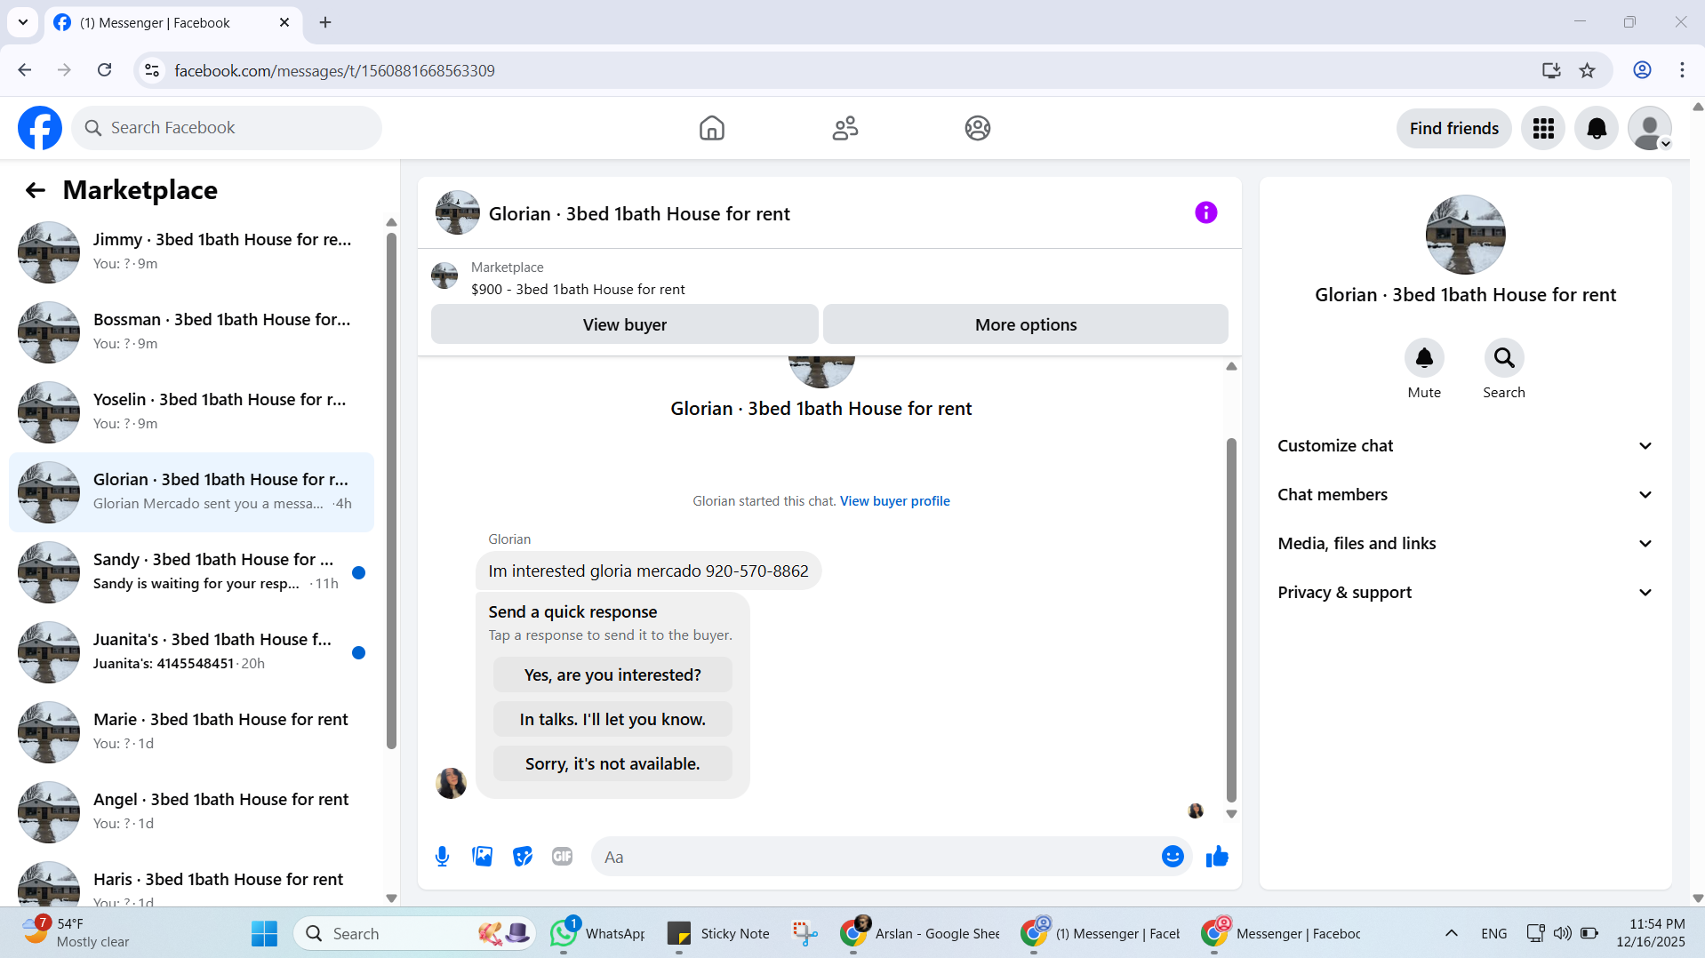Open conversation information purple icon
1705x958 pixels.
(1205, 212)
